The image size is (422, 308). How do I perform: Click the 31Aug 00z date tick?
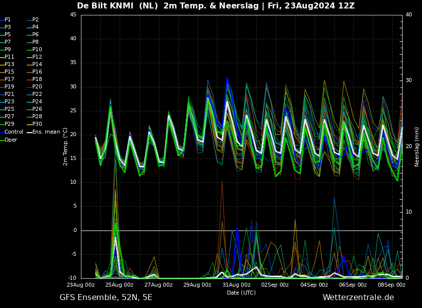[x=236, y=285]
